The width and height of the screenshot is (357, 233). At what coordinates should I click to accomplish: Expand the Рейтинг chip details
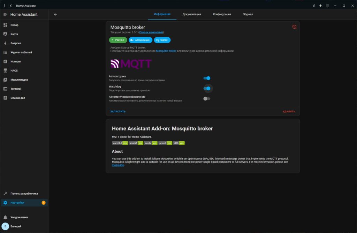click(x=118, y=40)
